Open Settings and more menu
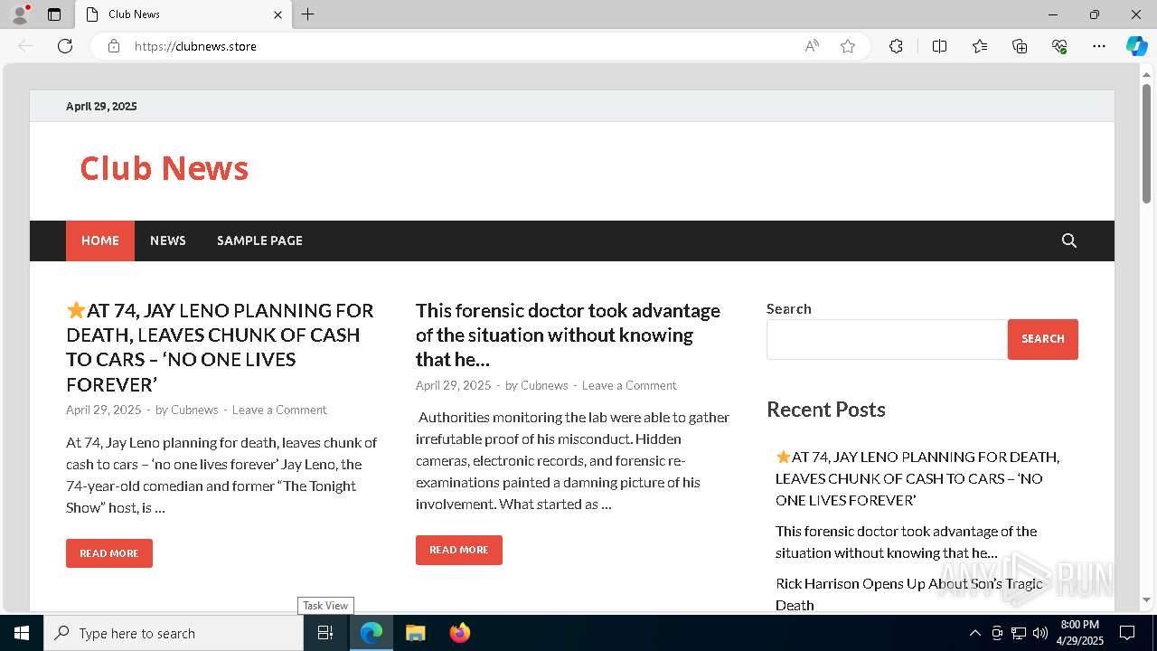Viewport: 1157px width, 651px height. [x=1099, y=46]
